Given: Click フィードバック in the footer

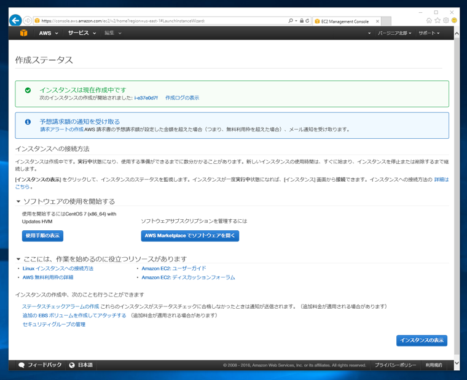Looking at the screenshot, I should [x=45, y=365].
